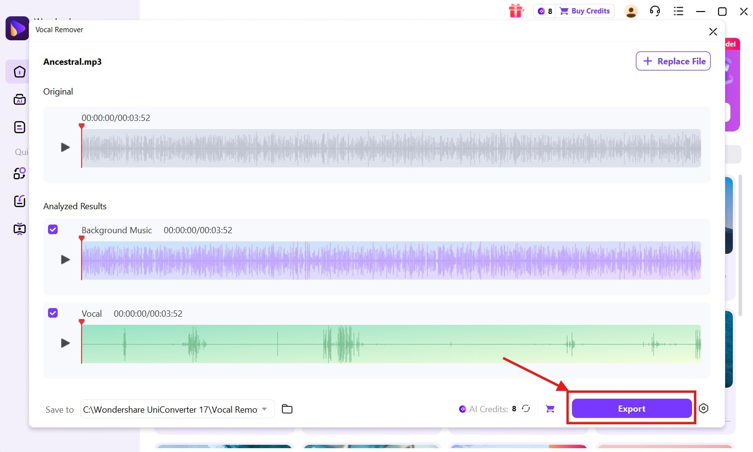This screenshot has width=753, height=452.
Task: Seek in the Original waveform
Action: 391,148
